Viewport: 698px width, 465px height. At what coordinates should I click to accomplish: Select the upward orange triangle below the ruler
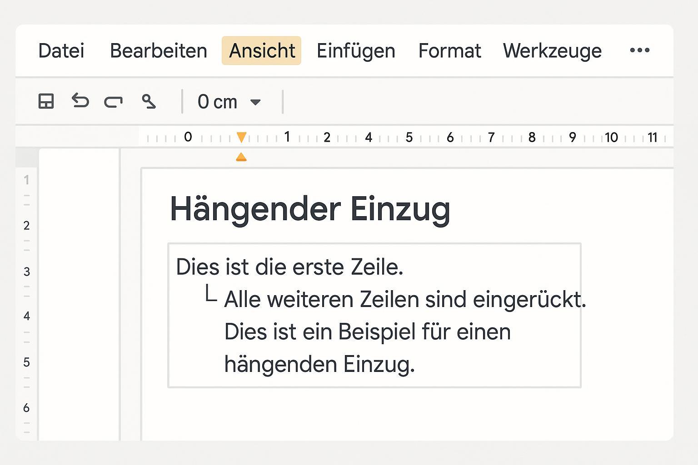click(x=241, y=157)
